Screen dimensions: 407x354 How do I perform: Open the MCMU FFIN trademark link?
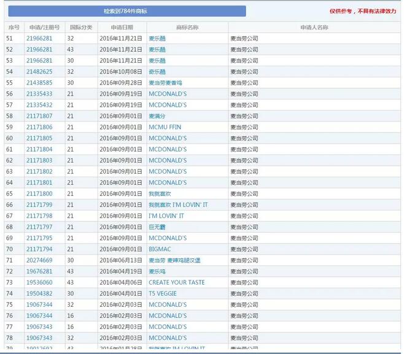(x=165, y=127)
